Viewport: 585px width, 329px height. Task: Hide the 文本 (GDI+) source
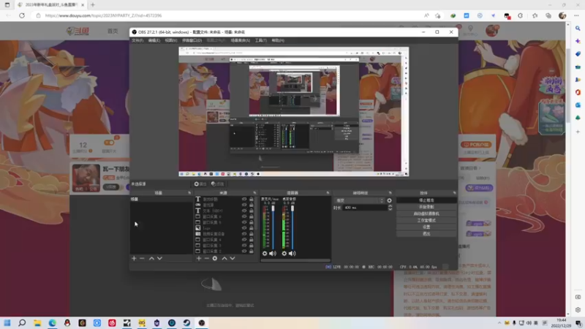tap(244, 211)
